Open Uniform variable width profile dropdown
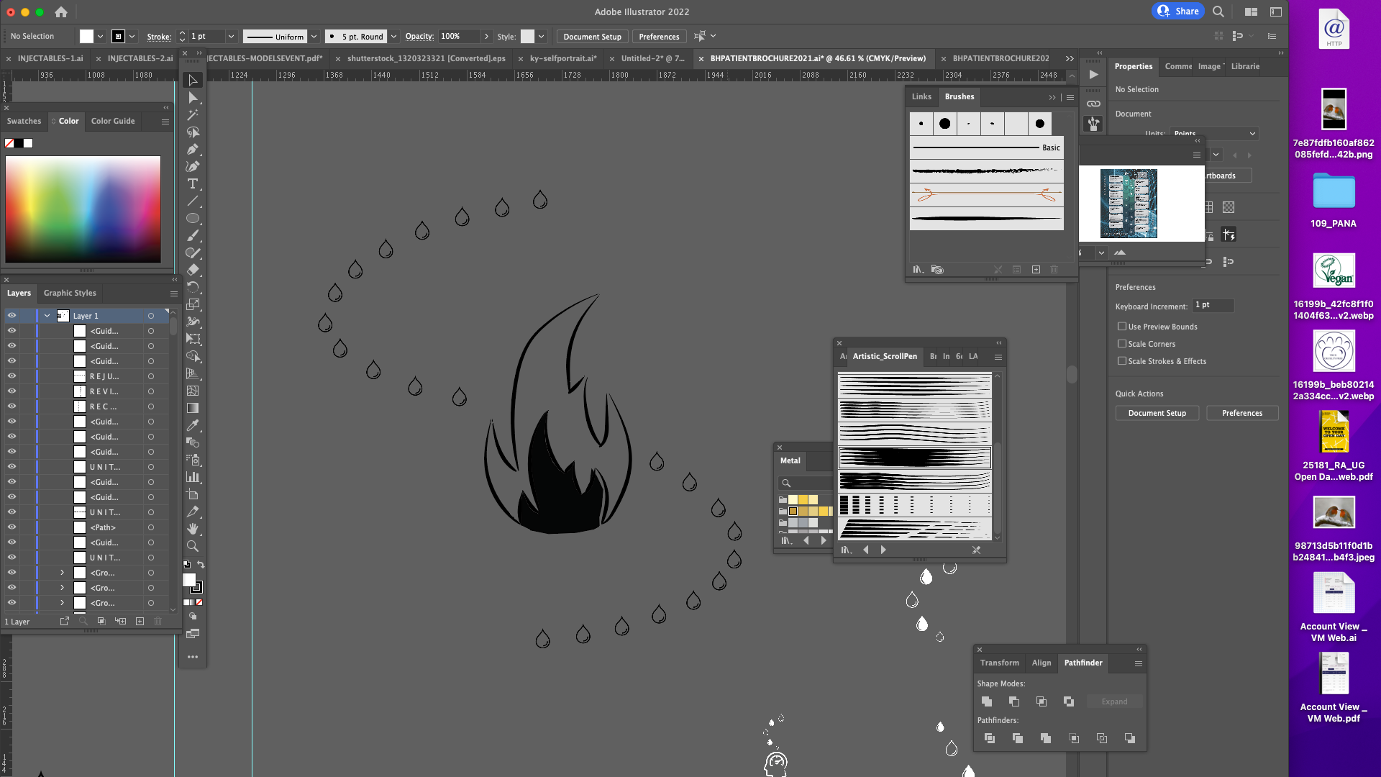1381x777 pixels. (314, 37)
